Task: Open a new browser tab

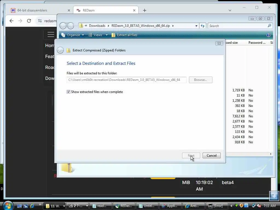Action: (144, 11)
